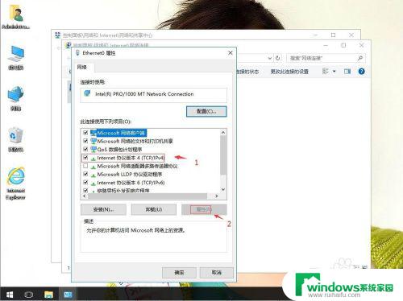The image size is (403, 301).
Task: Toggle the last partially visible list item checkbox
Action: 85,190
